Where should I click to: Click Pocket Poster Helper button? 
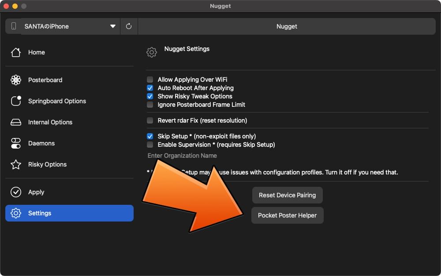(x=287, y=215)
